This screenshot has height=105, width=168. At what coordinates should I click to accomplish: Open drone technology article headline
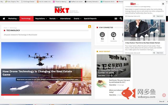click(x=37, y=73)
